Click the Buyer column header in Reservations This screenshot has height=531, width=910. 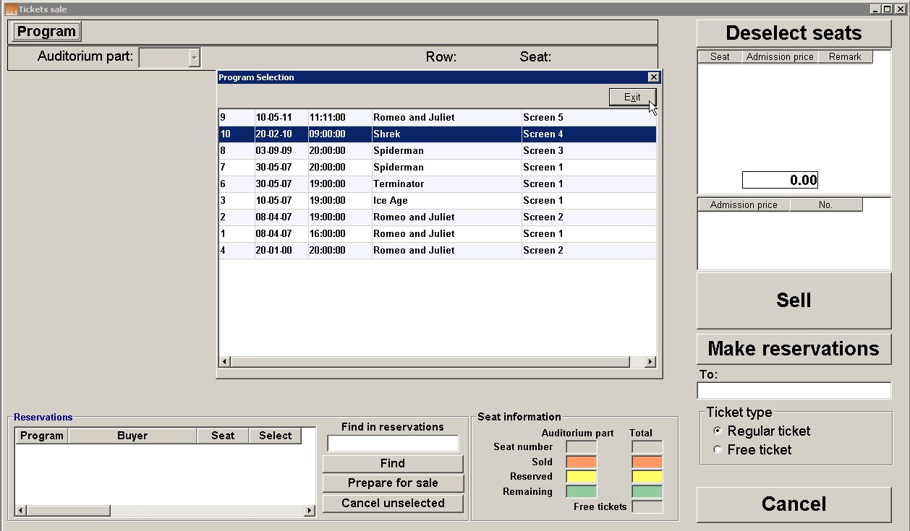pos(132,436)
